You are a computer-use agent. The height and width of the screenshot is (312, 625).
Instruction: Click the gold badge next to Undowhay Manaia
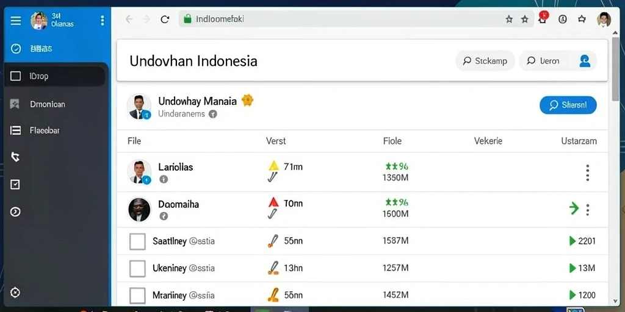click(x=248, y=101)
